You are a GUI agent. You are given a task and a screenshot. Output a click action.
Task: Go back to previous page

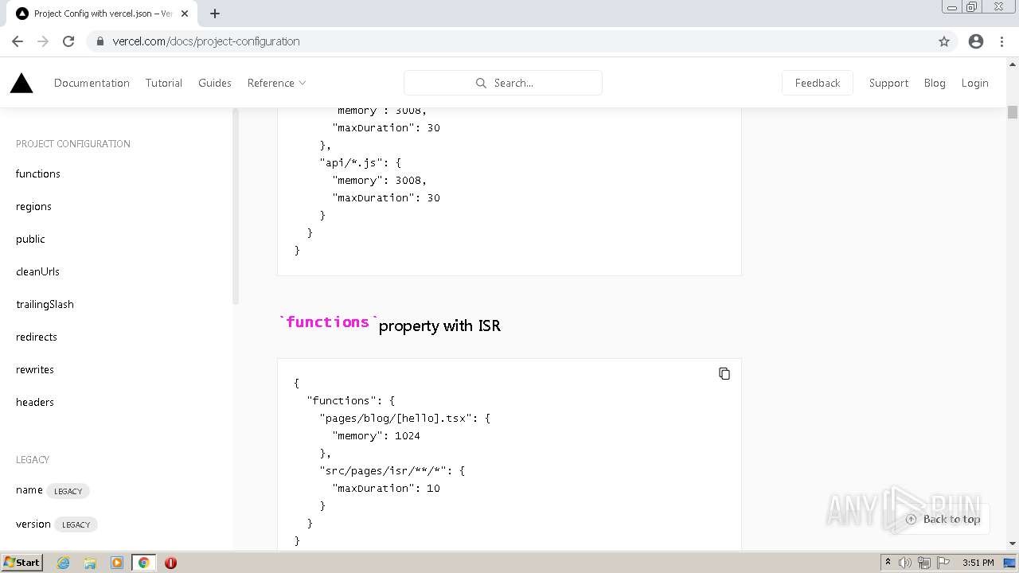(x=18, y=41)
